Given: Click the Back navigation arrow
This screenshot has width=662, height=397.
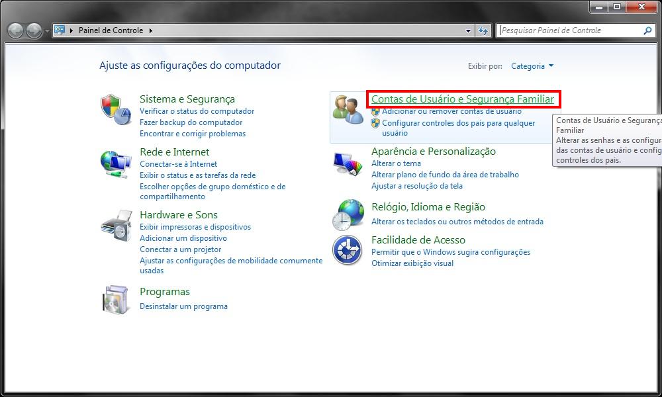Looking at the screenshot, I should tap(16, 30).
